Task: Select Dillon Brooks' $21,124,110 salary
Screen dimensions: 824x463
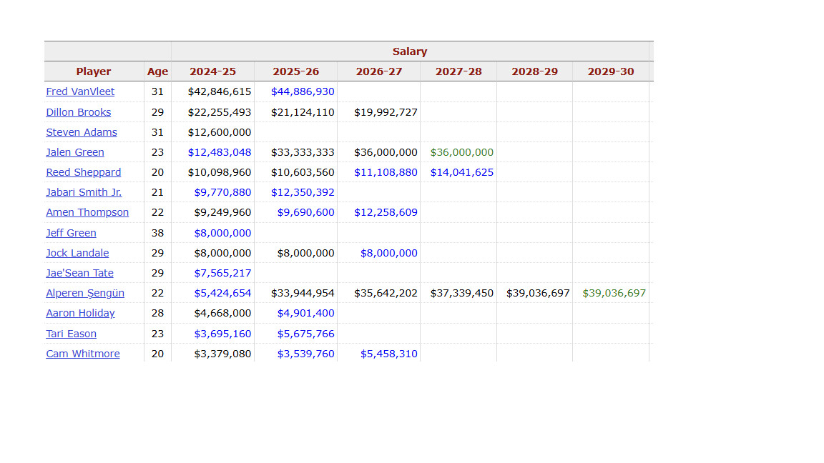Action: [303, 112]
